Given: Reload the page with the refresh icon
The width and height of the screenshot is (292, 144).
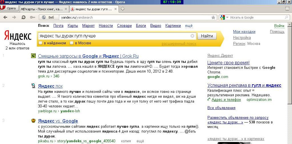Looking at the screenshot, I should 24,17.
